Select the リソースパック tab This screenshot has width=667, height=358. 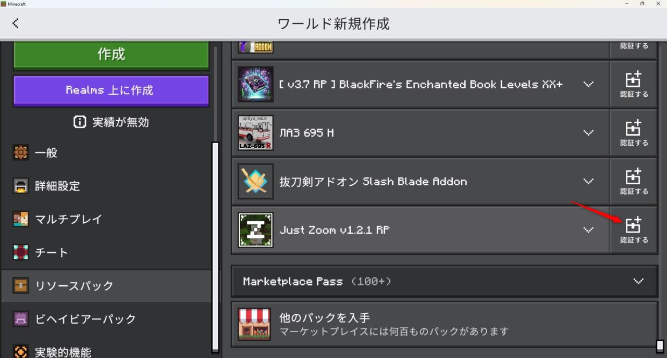(106, 286)
